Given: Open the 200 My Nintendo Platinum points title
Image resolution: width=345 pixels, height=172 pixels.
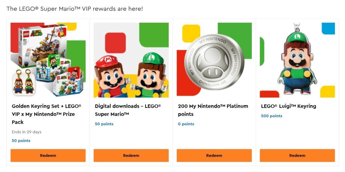Looking at the screenshot, I should (213, 110).
